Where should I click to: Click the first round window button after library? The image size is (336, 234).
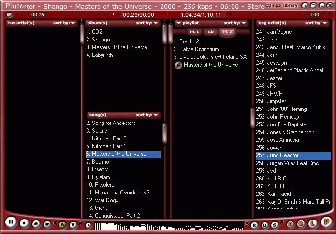305,6
